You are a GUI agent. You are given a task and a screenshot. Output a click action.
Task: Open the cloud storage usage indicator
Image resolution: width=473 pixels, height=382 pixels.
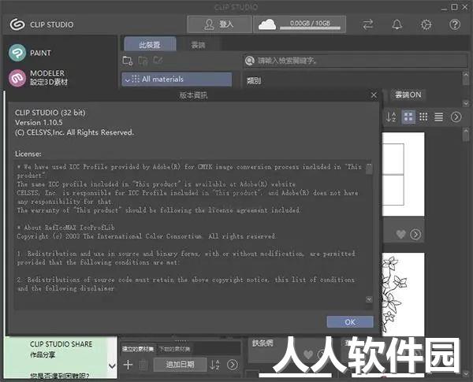pos(300,24)
